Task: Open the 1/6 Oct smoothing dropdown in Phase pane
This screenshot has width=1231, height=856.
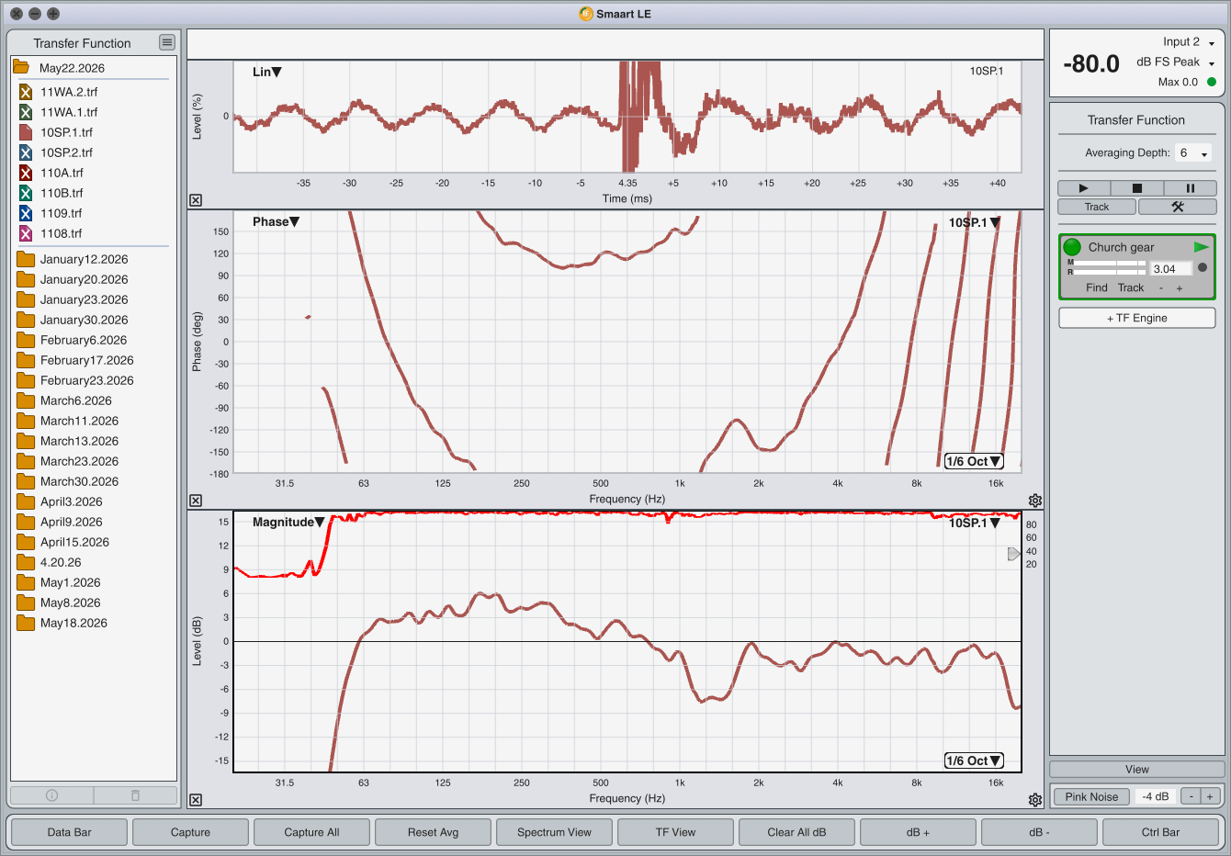Action: coord(974,461)
